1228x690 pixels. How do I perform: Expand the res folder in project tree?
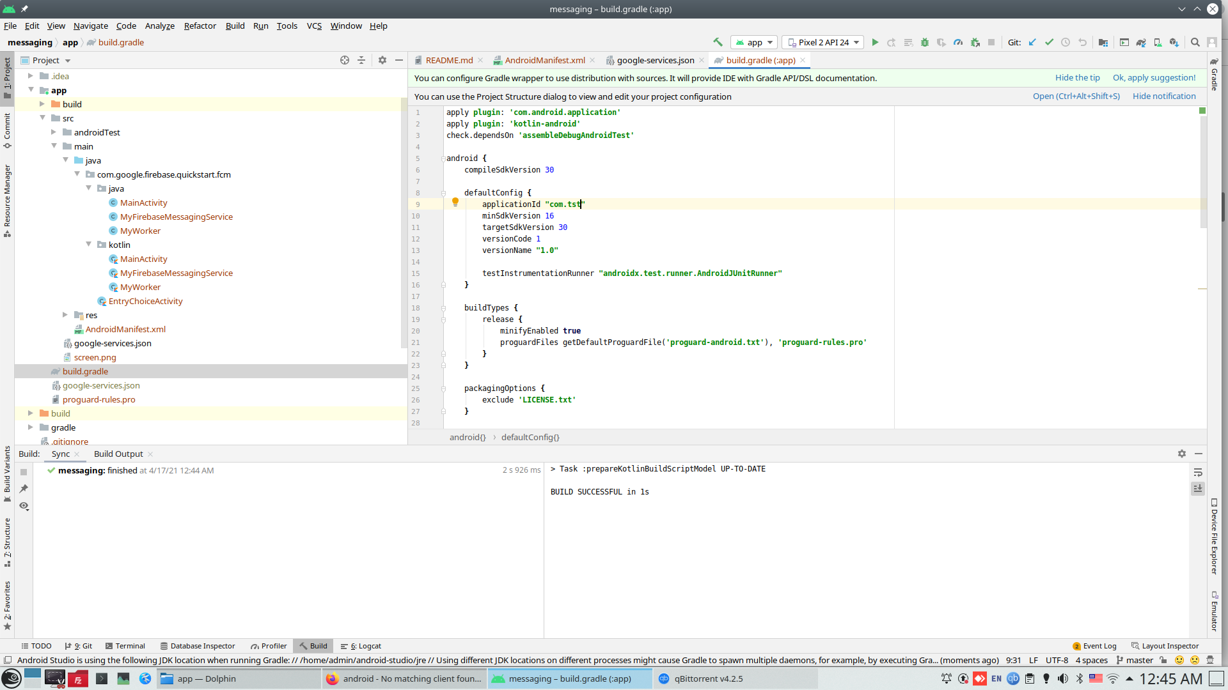[x=65, y=315]
